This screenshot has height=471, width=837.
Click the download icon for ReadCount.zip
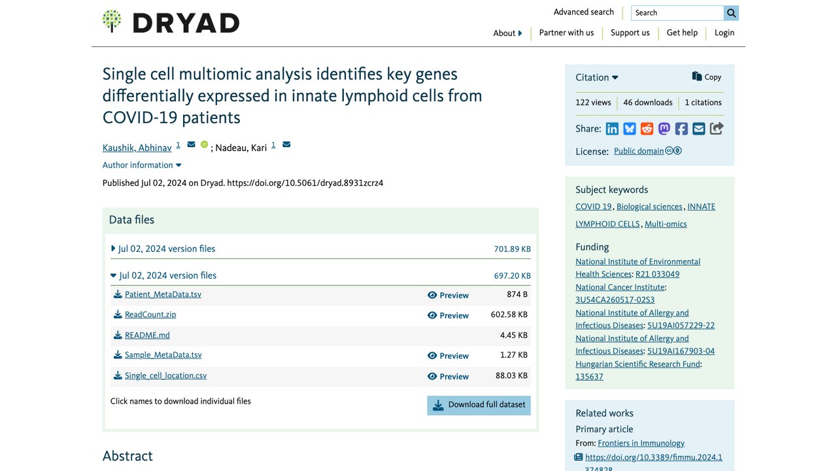[118, 315]
